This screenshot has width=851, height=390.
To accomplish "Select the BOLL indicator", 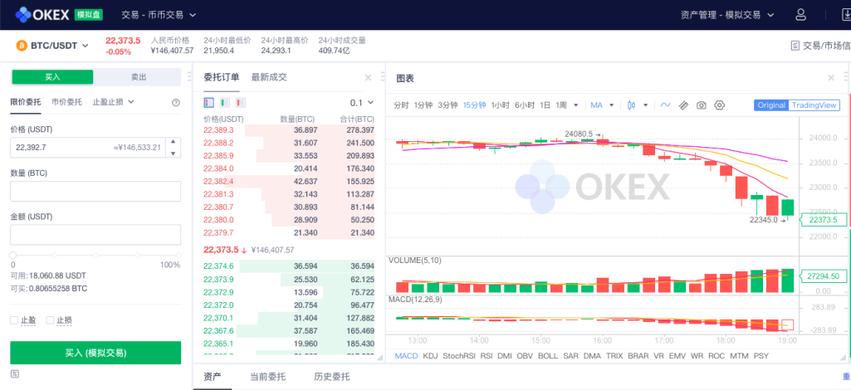I will [x=548, y=356].
